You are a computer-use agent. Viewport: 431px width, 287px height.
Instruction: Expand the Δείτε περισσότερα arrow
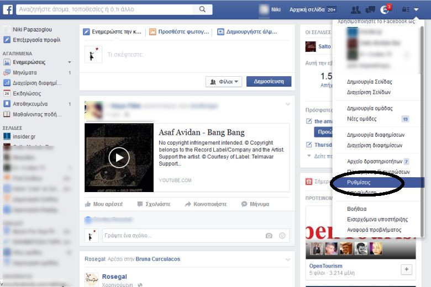[x=309, y=156]
